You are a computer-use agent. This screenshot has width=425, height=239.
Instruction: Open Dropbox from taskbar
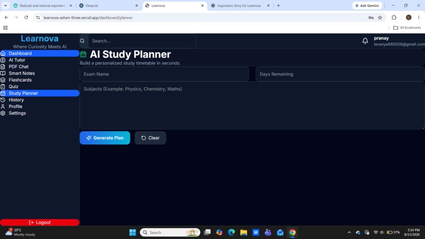click(256, 233)
